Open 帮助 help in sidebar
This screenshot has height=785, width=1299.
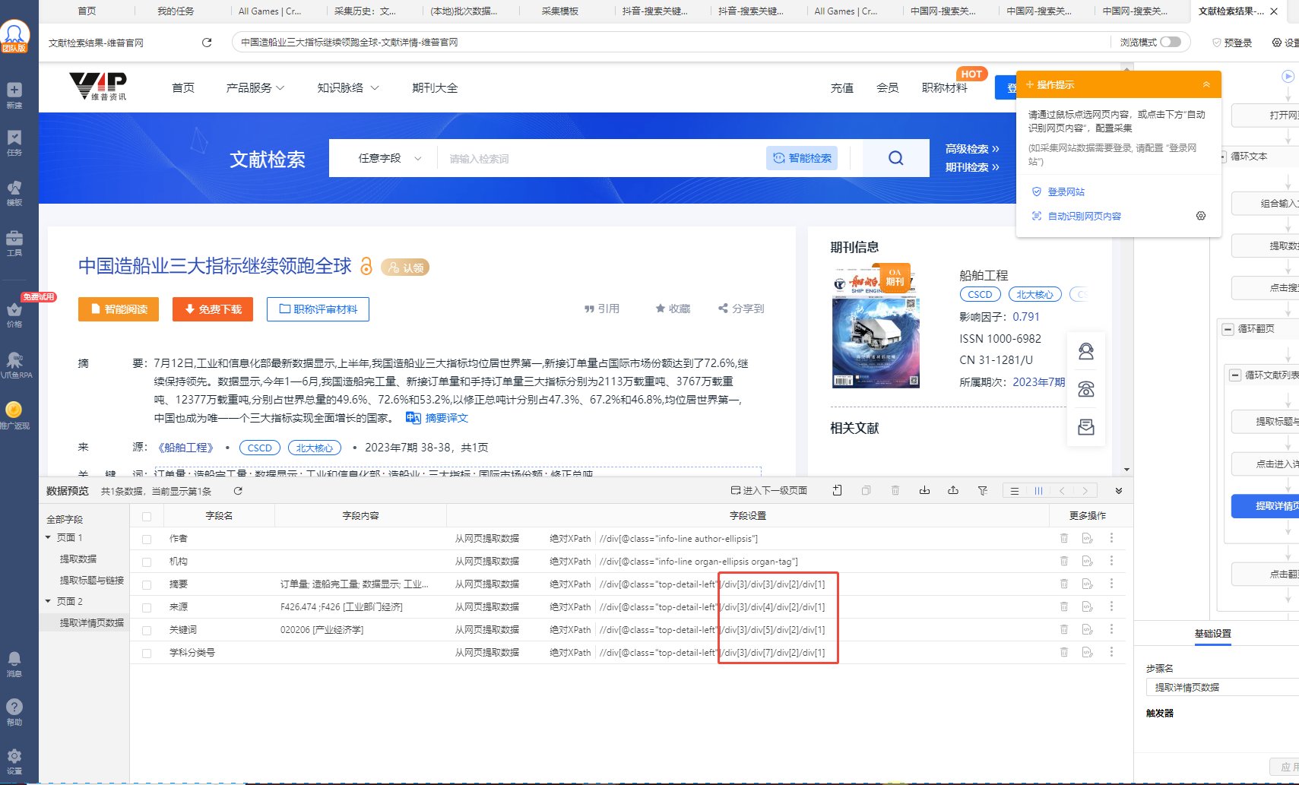point(14,712)
